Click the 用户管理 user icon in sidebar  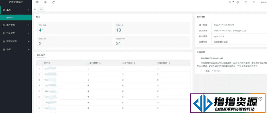click(x=4, y=25)
